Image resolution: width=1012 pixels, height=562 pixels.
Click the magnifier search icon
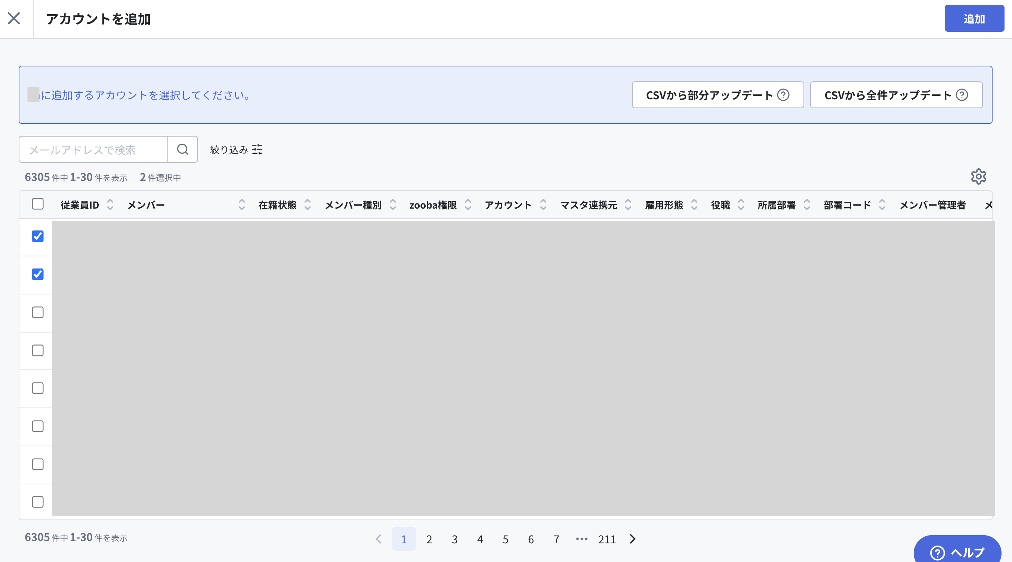183,149
